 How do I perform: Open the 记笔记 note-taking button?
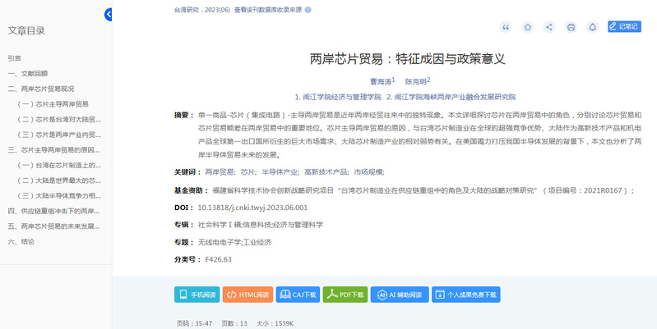(624, 27)
